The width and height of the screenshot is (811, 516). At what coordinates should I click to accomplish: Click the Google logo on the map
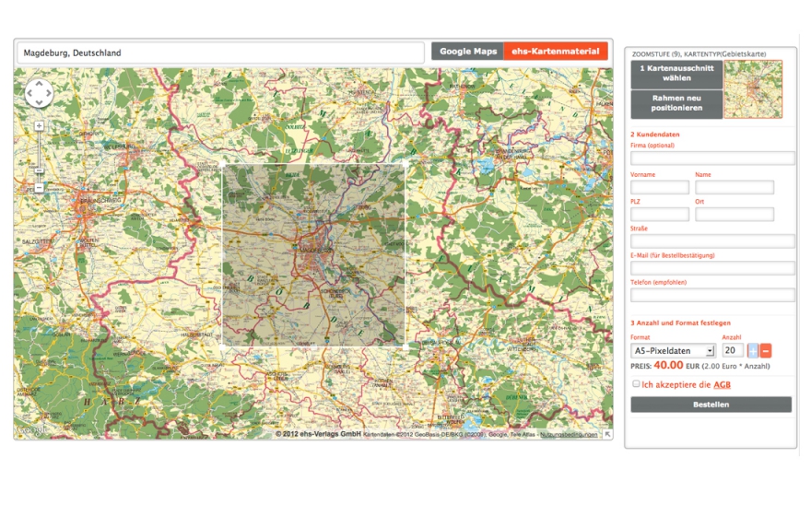31,429
